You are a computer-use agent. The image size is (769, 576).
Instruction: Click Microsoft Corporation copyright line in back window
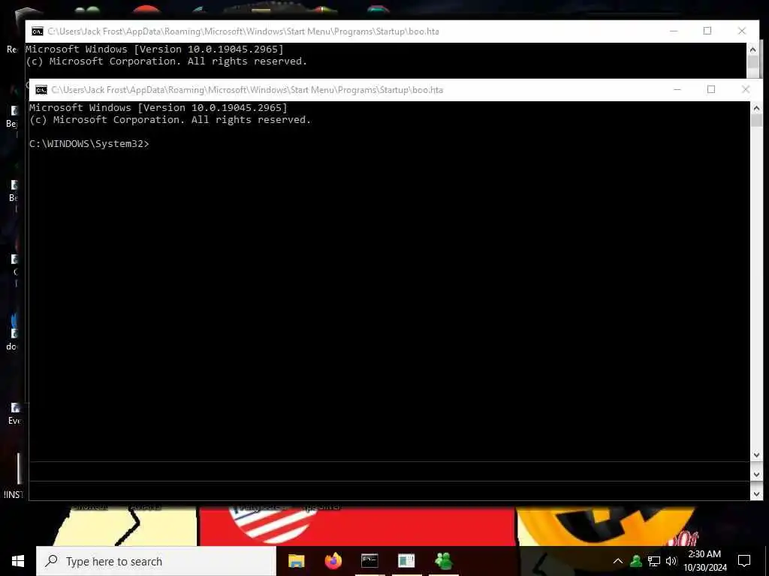point(166,61)
